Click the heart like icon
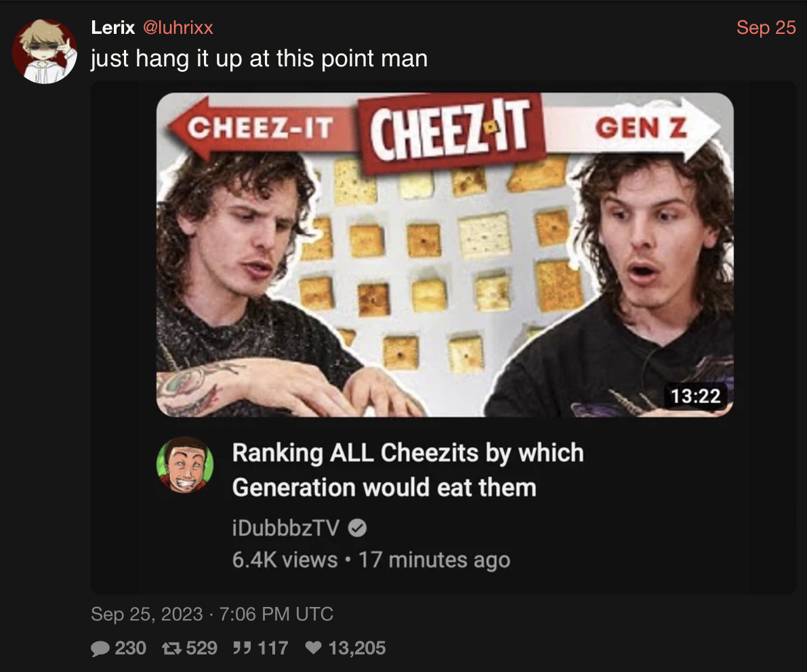The width and height of the screenshot is (807, 672). (314, 648)
